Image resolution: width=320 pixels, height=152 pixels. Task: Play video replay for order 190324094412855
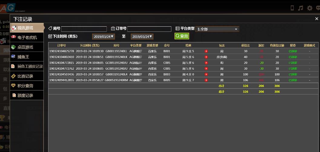click(206, 80)
